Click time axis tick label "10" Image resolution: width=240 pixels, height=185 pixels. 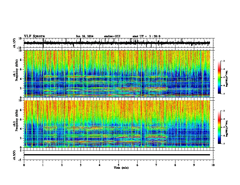tap(213, 165)
